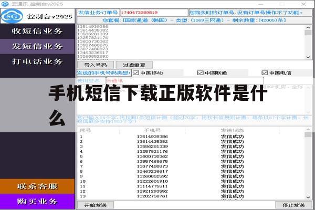Click 发送的手机号码类型 label
The image size is (315, 210).
(104, 73)
